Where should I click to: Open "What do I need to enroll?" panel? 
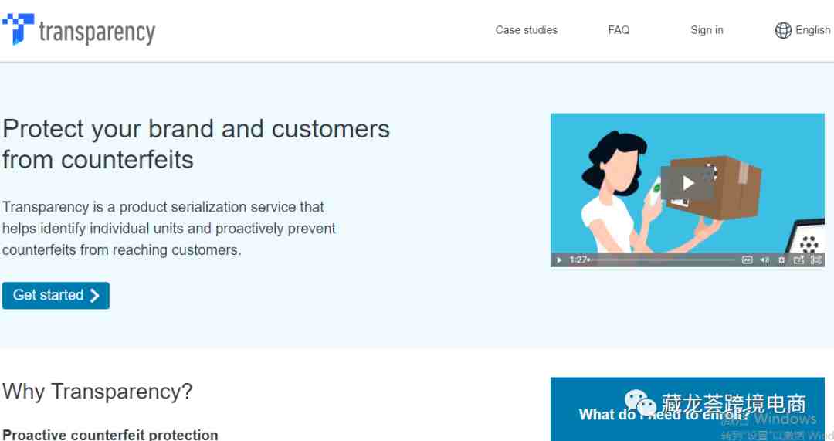[x=687, y=409]
